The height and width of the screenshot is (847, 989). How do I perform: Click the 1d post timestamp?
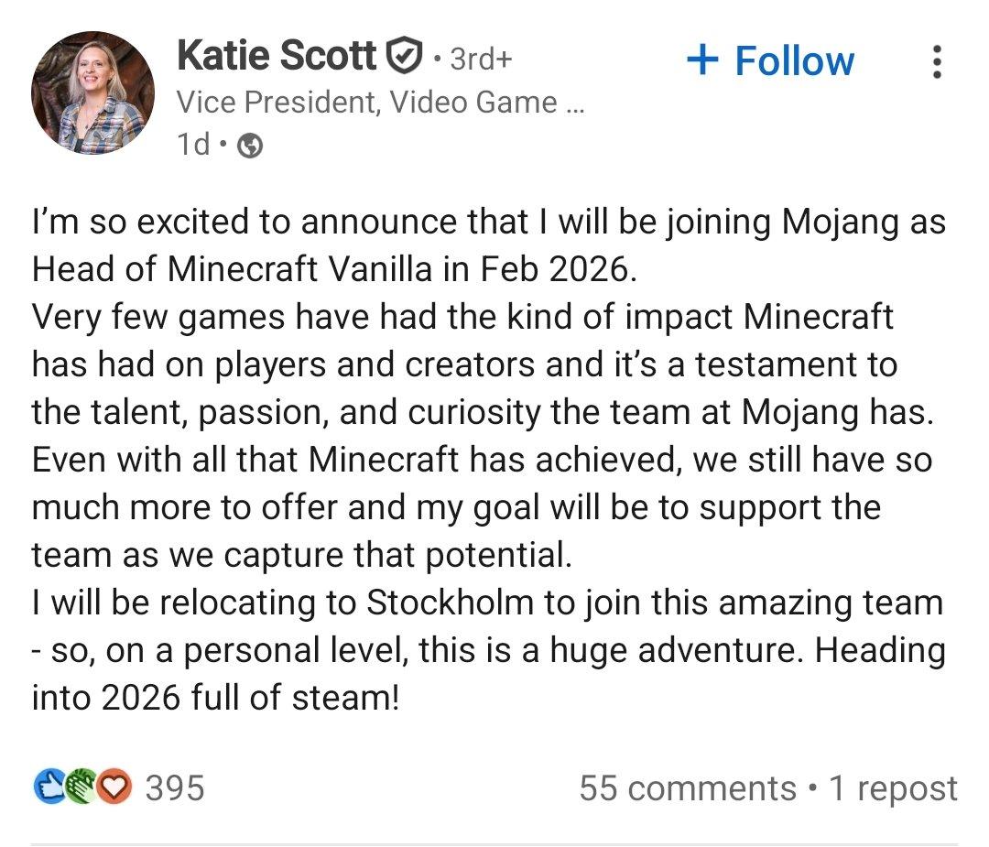pyautogui.click(x=196, y=145)
